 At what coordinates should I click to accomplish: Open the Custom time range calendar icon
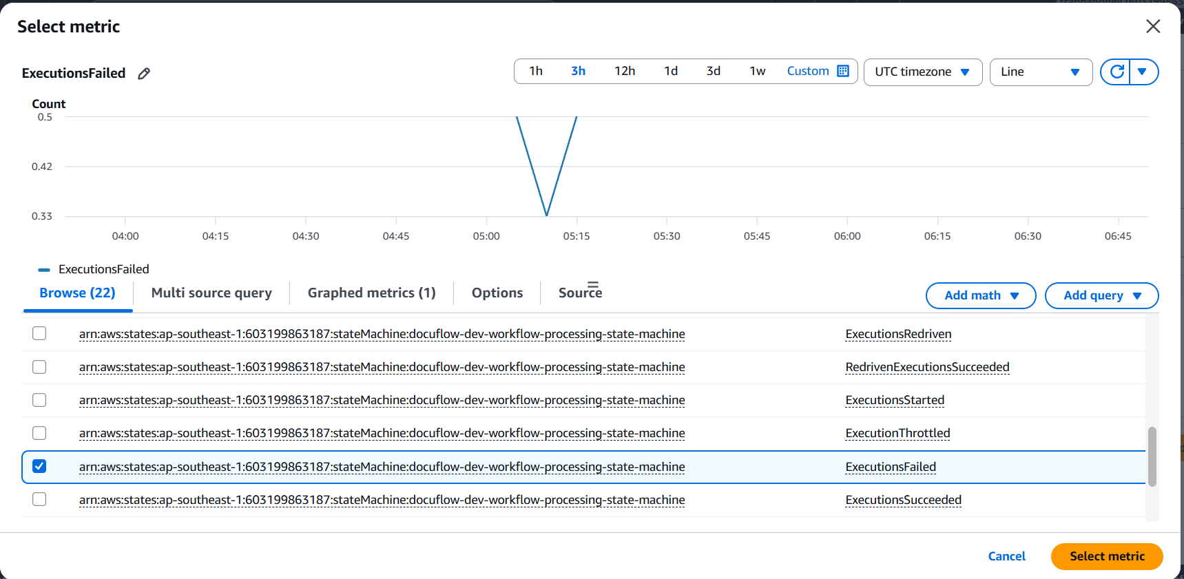coord(843,71)
